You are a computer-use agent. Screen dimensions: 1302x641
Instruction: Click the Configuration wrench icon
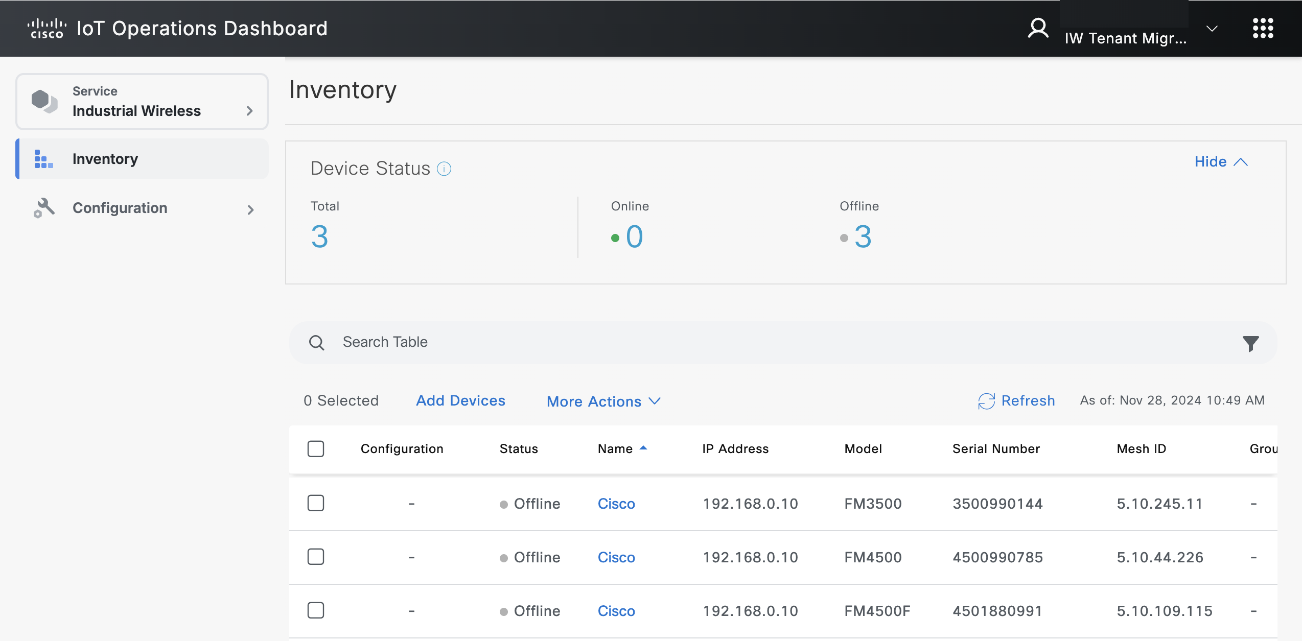[44, 208]
